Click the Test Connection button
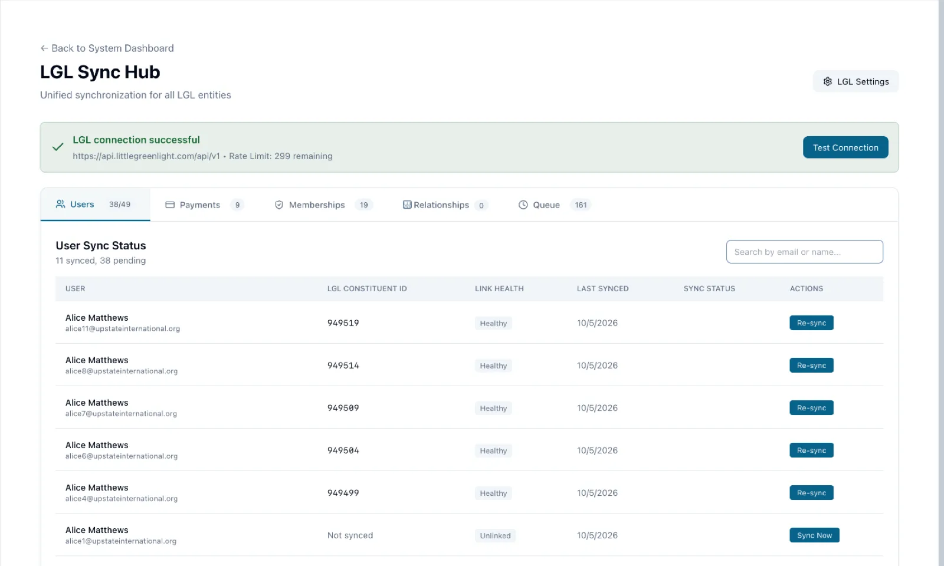The image size is (944, 566). click(845, 147)
